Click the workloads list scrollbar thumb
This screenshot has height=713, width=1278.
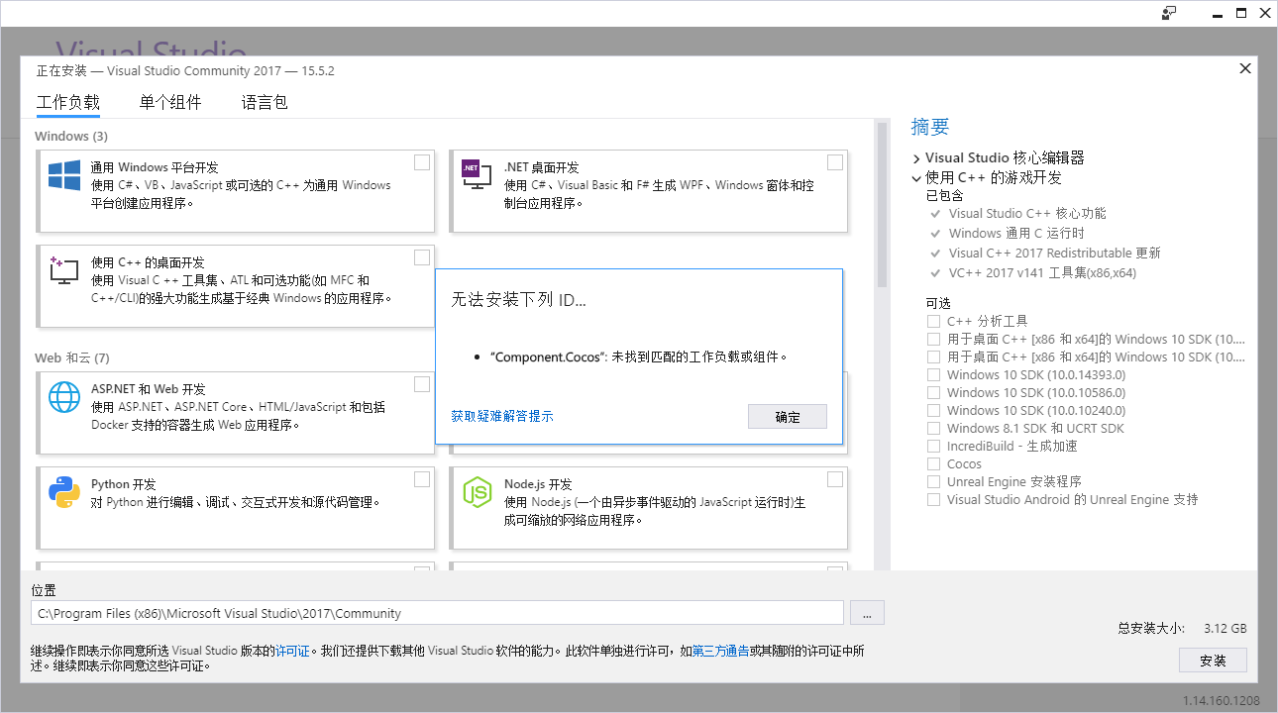[881, 204]
